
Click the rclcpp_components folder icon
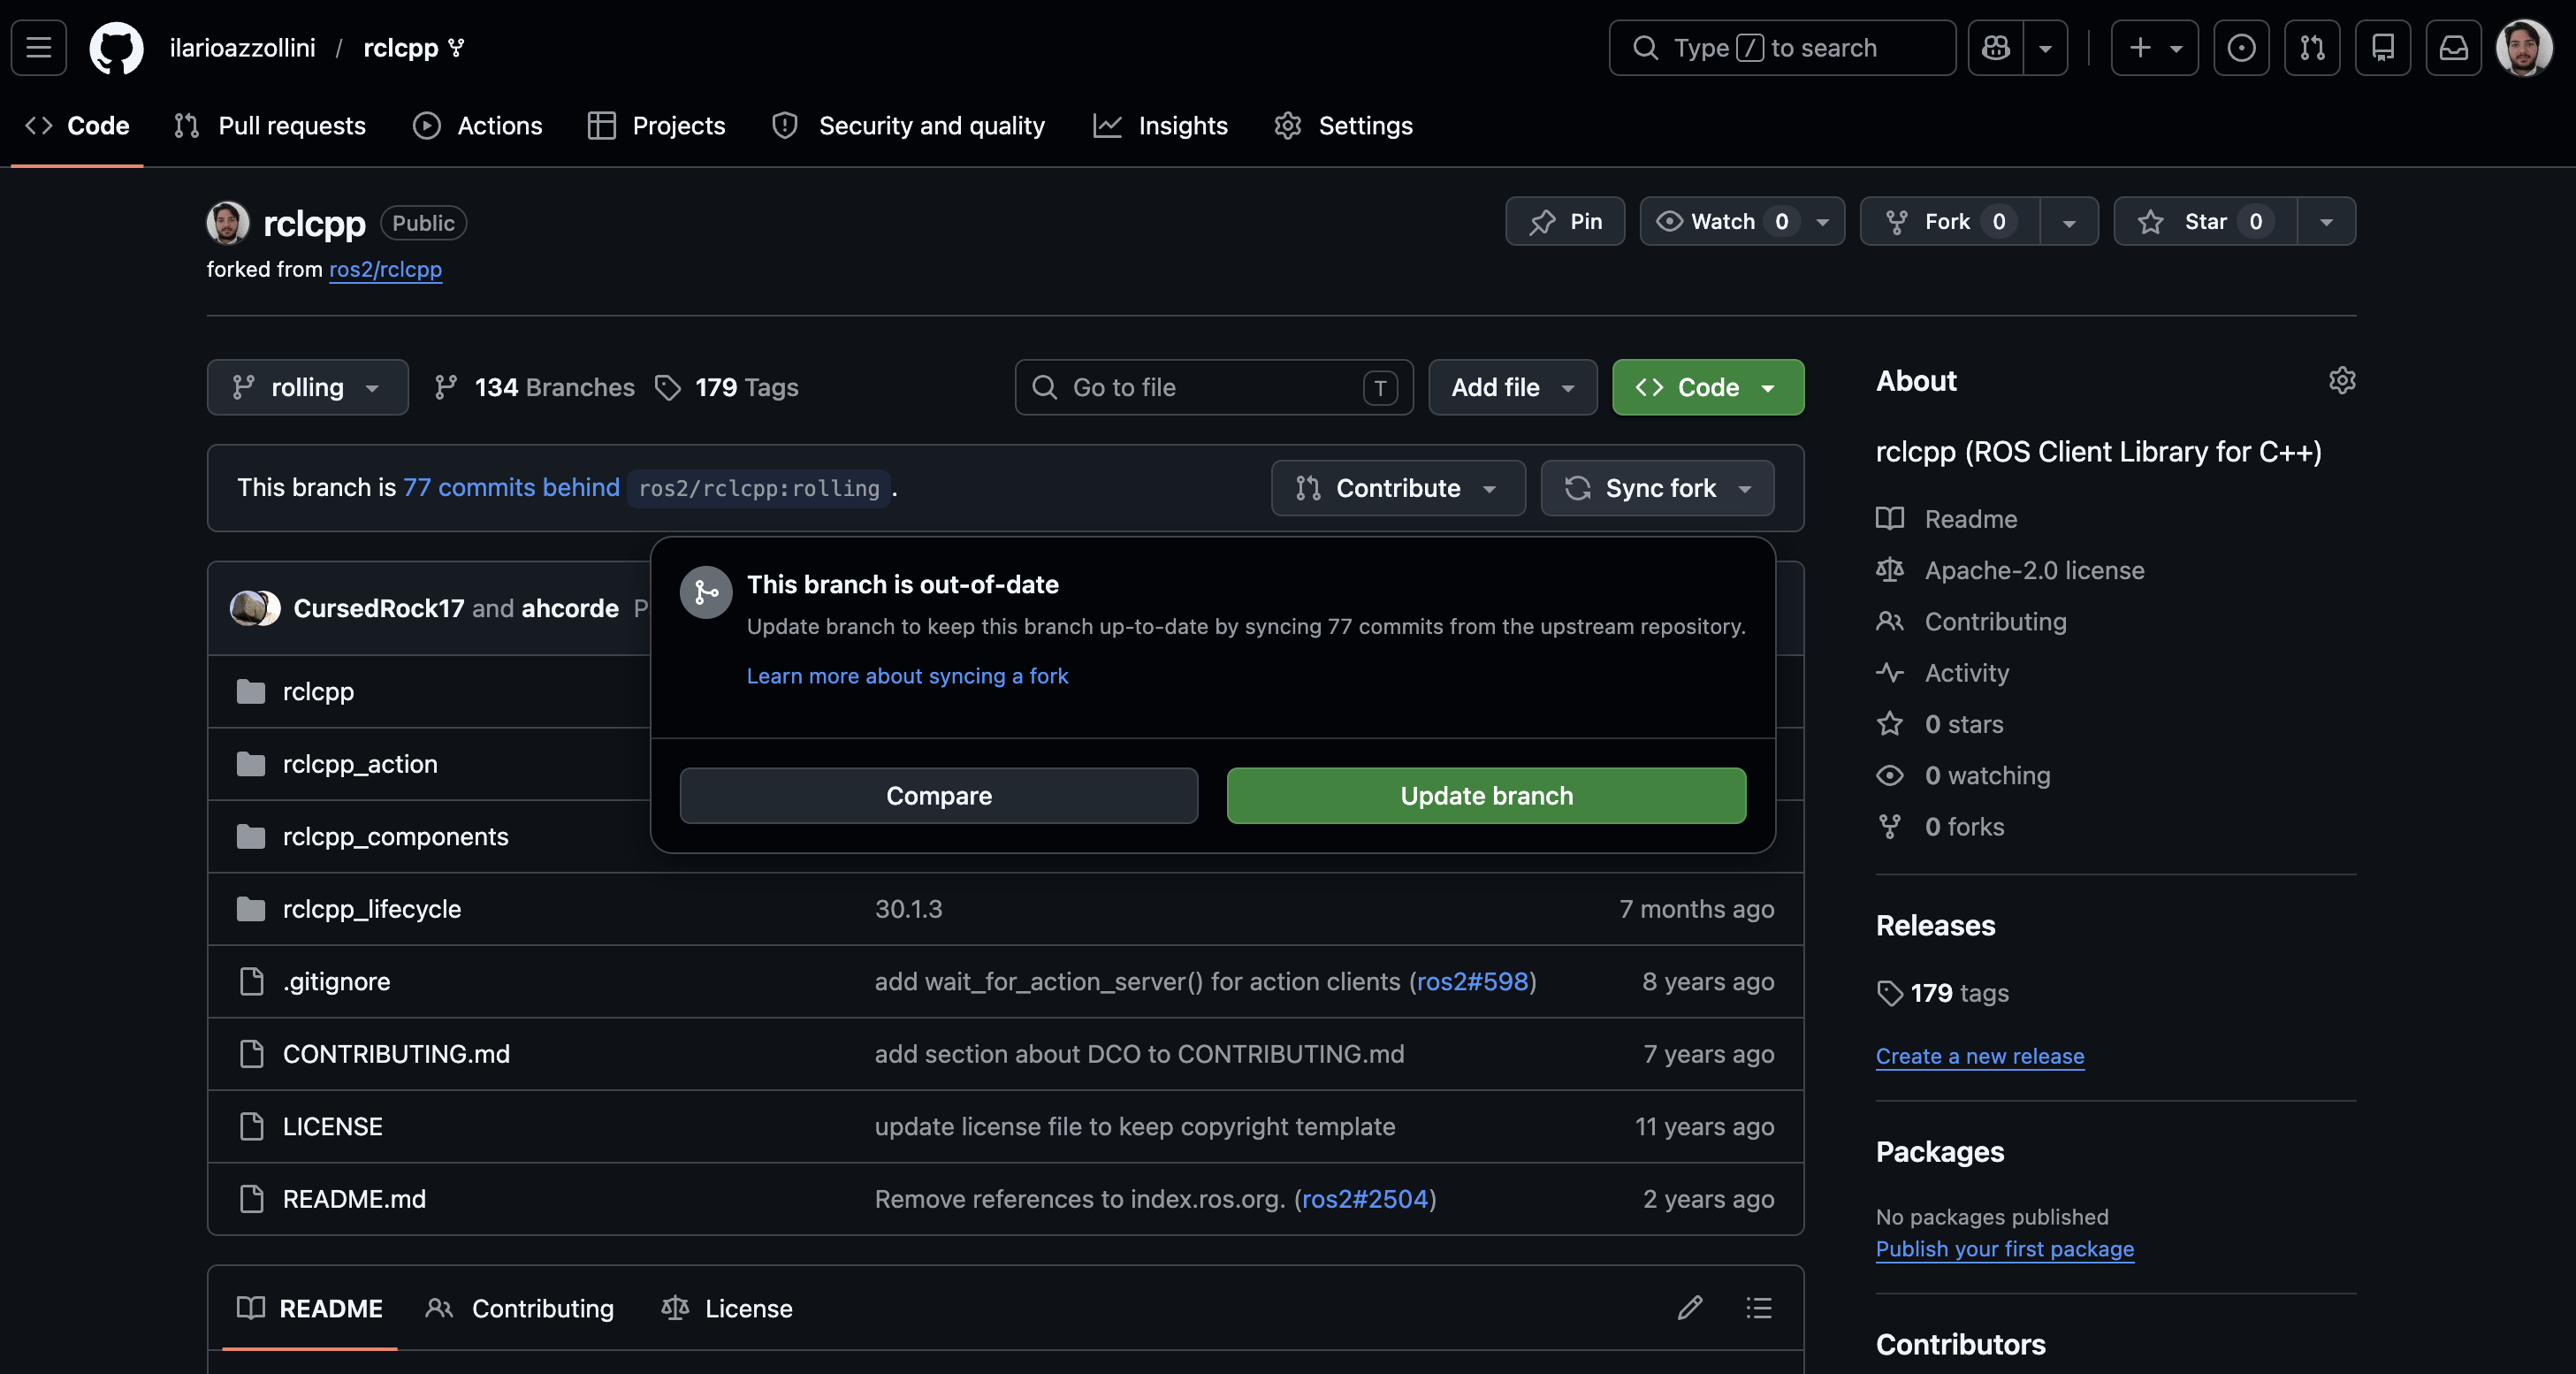251,836
